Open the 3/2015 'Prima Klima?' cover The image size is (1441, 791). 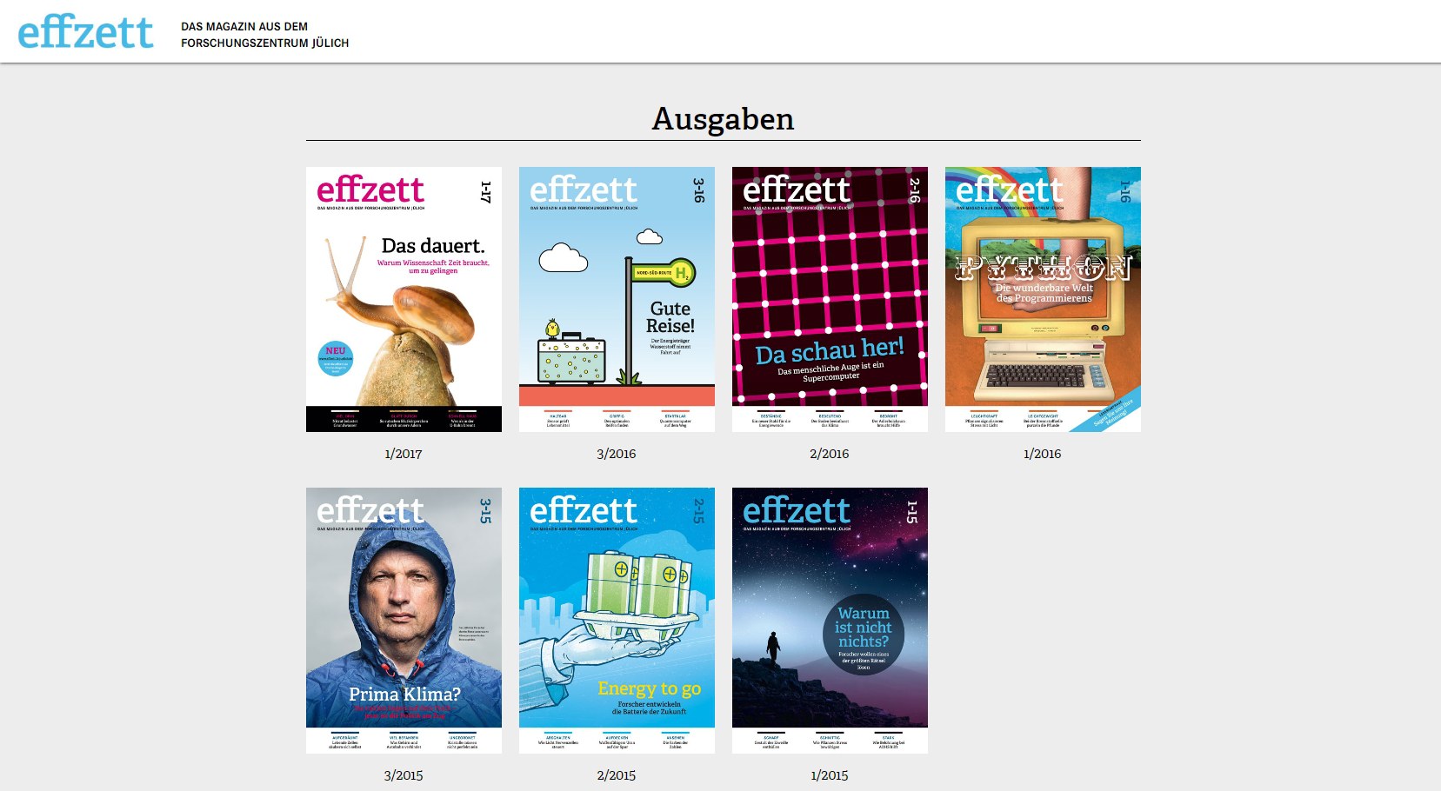404,621
